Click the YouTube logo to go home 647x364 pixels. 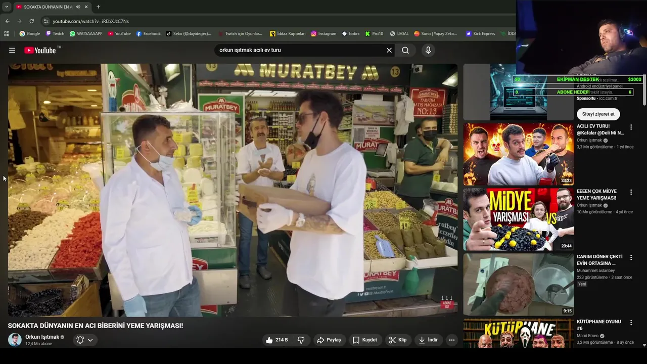40,50
